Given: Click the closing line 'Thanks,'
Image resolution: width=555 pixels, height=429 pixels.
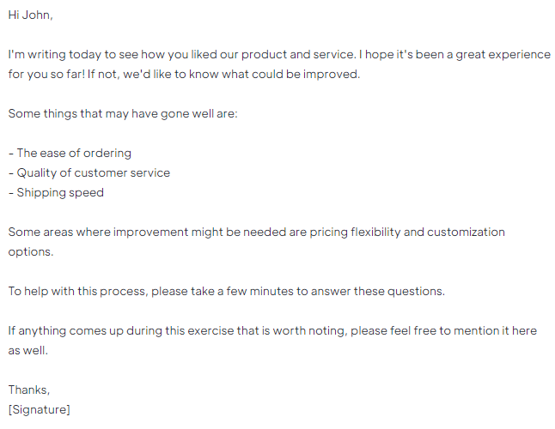Looking at the screenshot, I should 29,390.
